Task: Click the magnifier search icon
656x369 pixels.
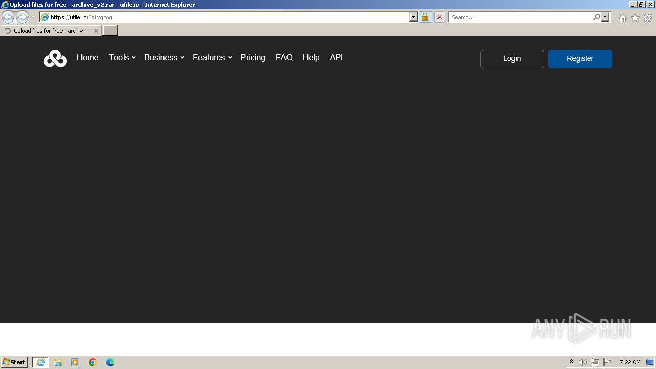Action: pos(597,17)
